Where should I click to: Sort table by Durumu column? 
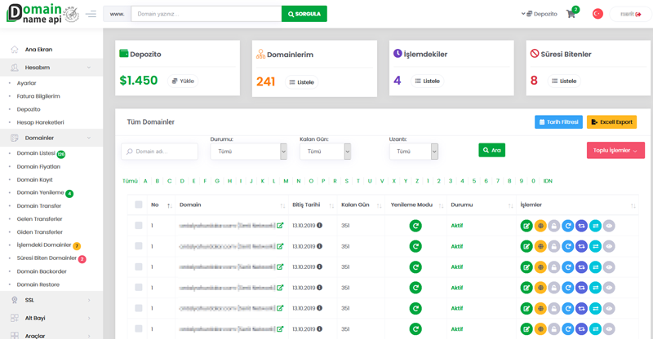tap(511, 205)
